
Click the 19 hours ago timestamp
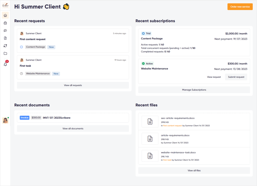point(120,60)
